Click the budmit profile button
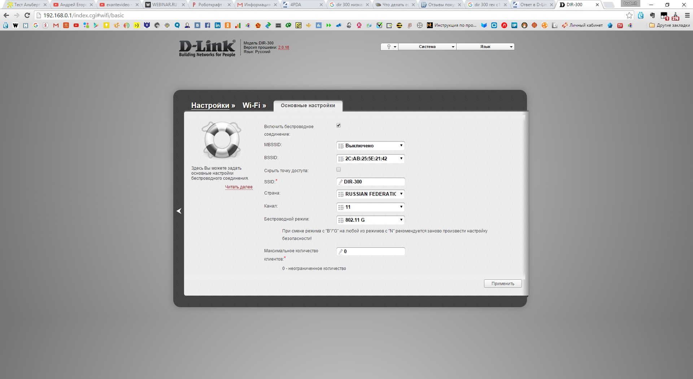This screenshot has height=379, width=693. click(631, 3)
